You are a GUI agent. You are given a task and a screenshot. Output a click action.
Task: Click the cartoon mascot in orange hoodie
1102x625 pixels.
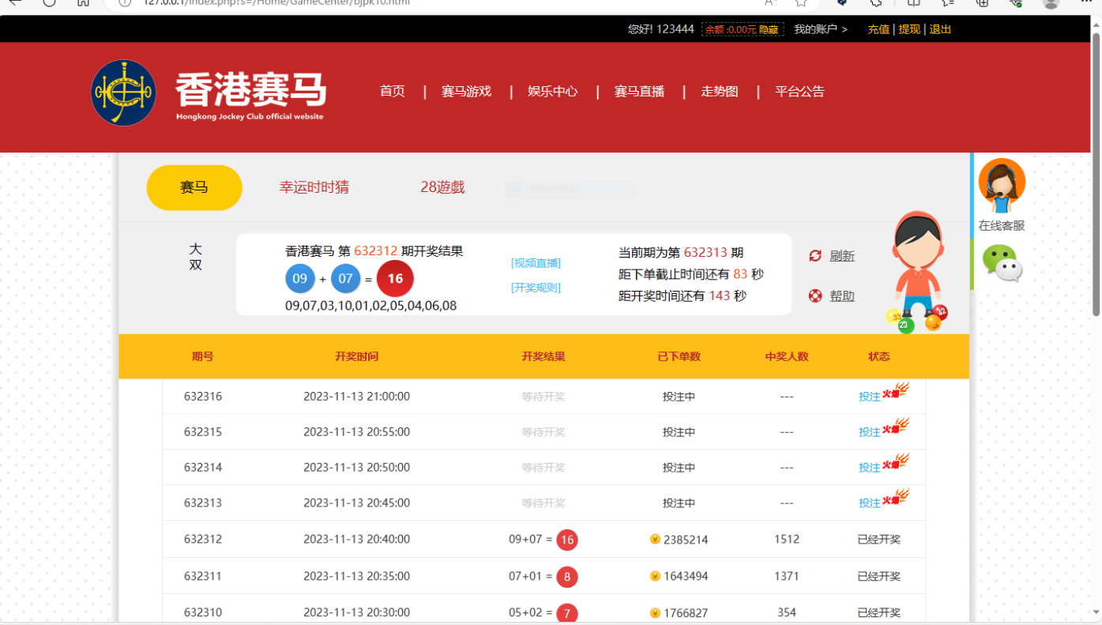(918, 271)
